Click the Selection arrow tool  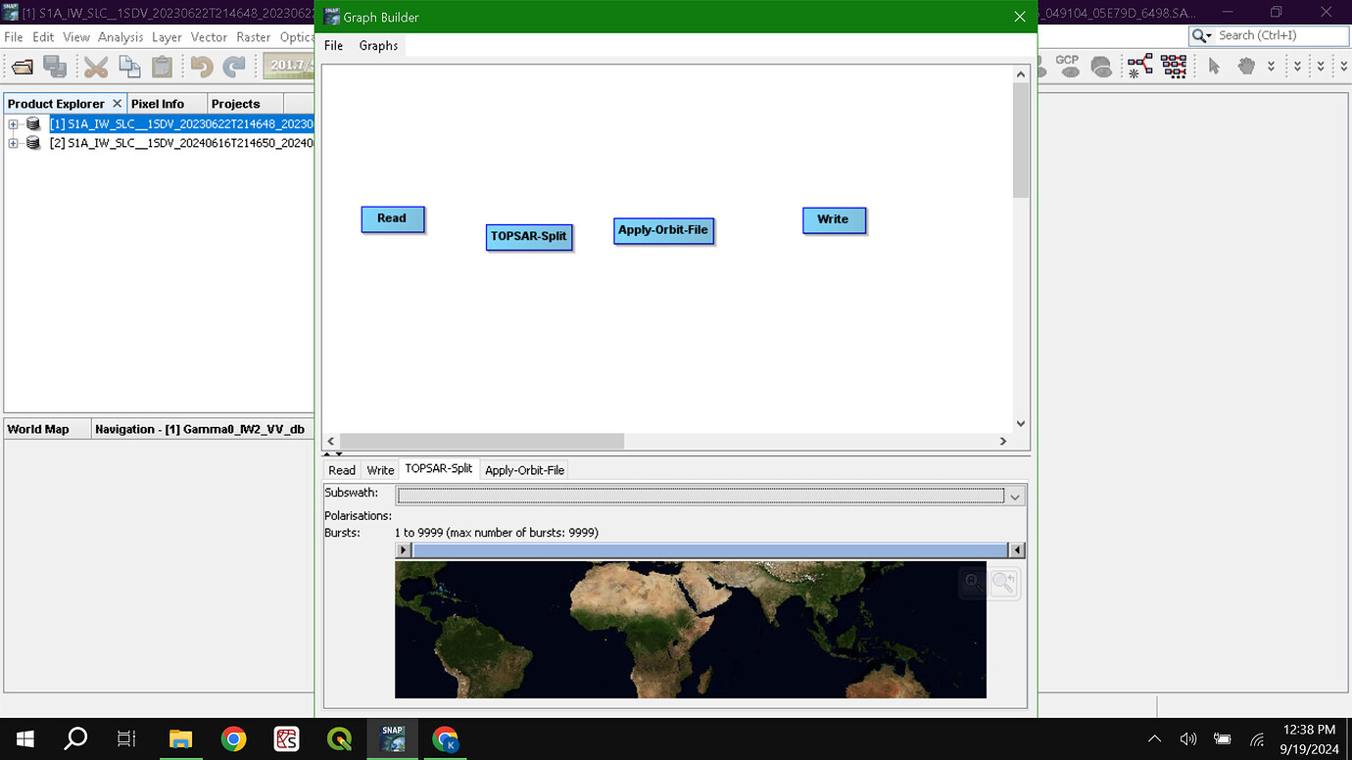point(1215,66)
